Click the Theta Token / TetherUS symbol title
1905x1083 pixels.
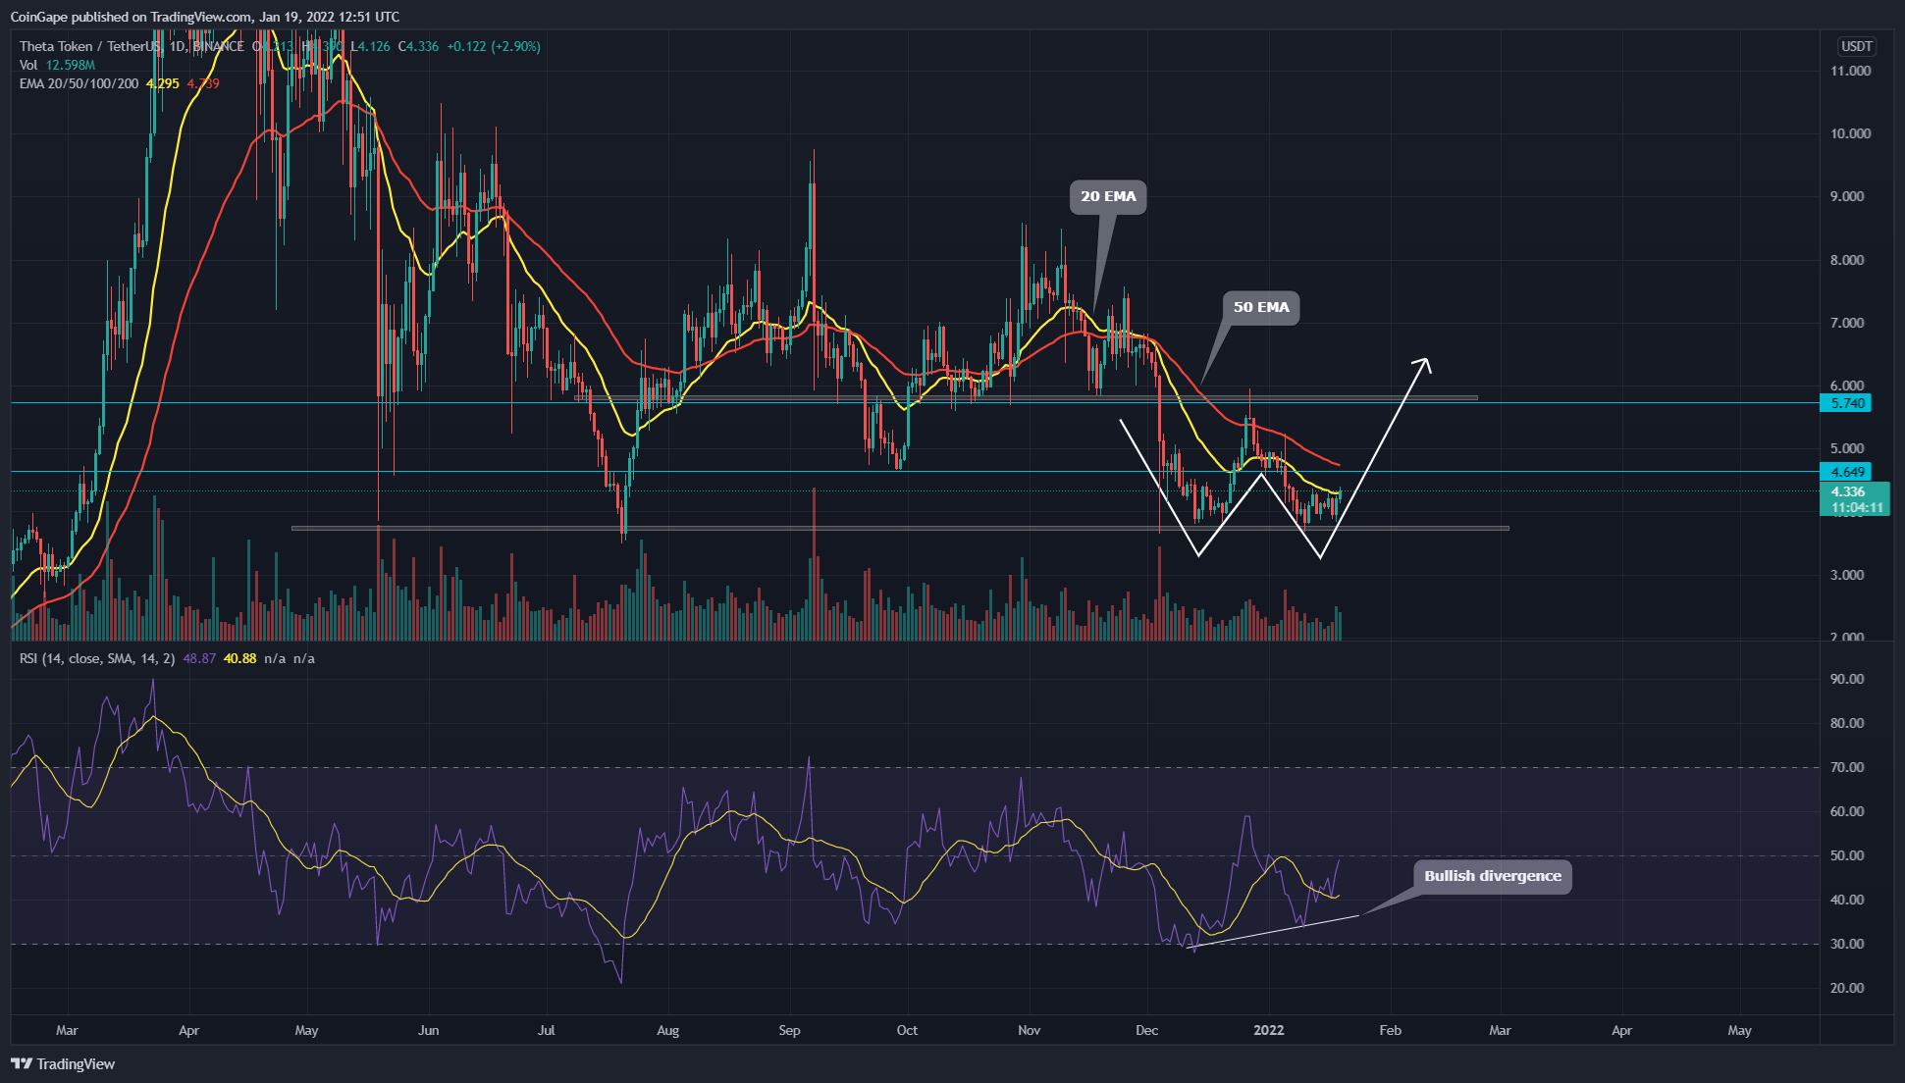pyautogui.click(x=90, y=46)
